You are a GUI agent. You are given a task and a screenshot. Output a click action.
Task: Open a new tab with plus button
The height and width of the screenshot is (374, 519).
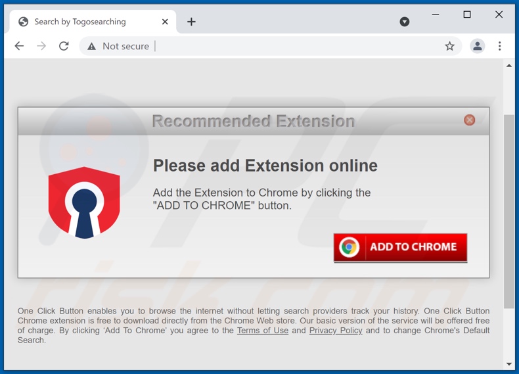191,22
